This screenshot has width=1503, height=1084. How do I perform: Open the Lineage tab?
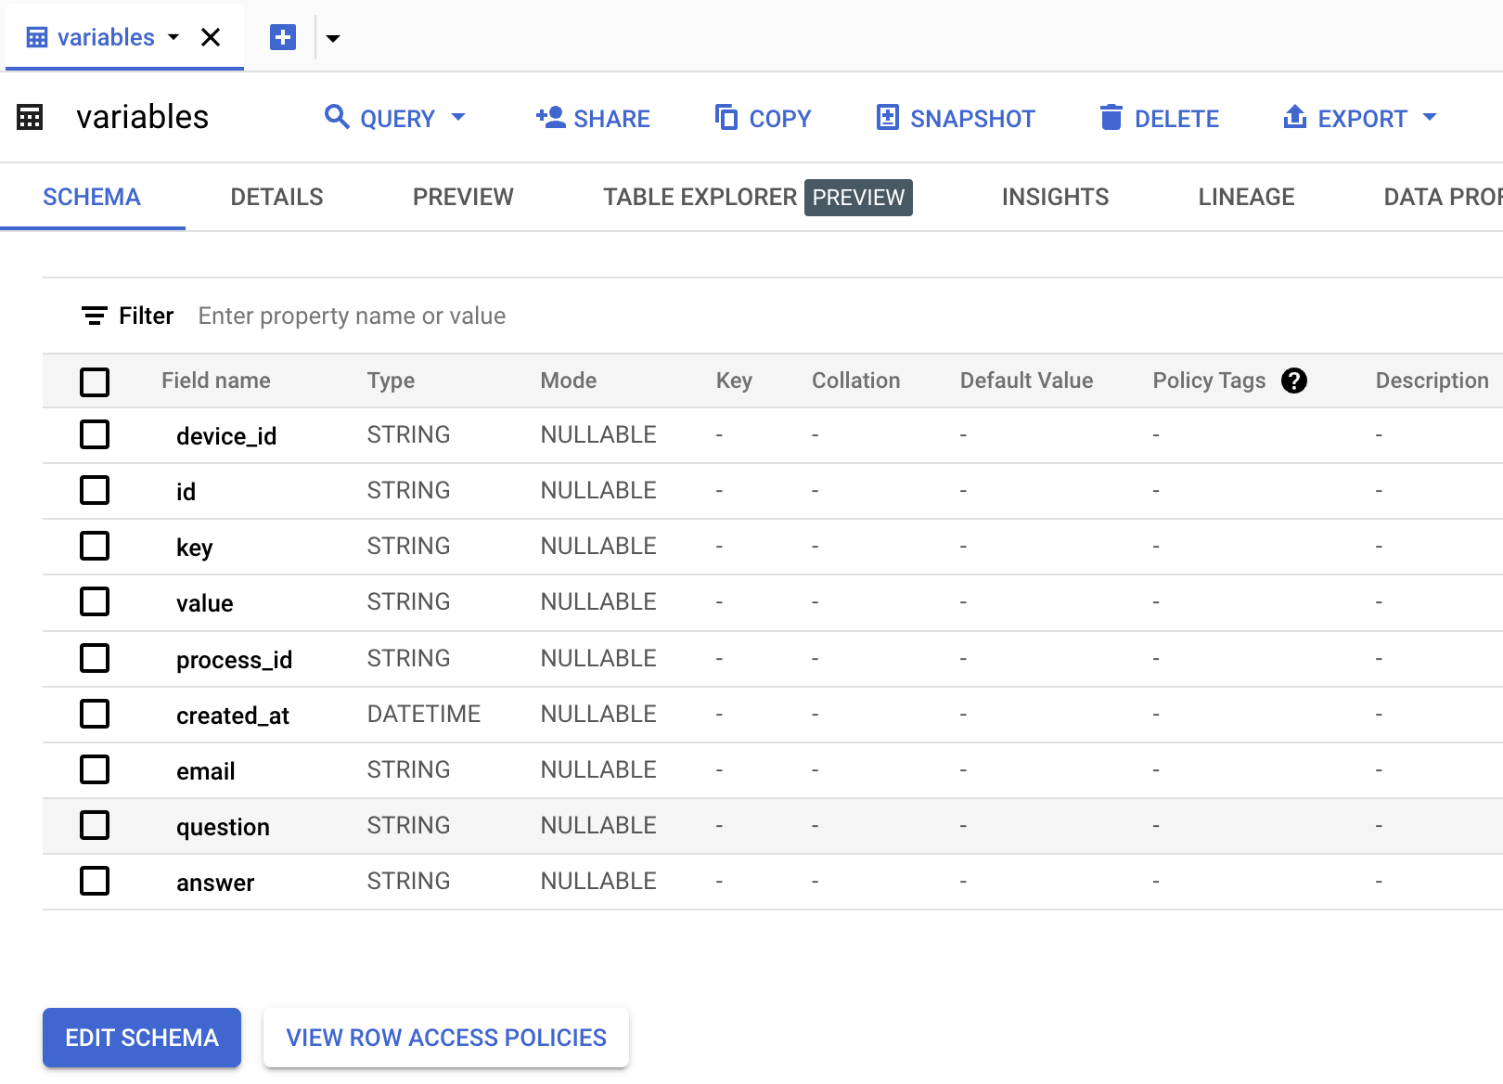(1246, 197)
